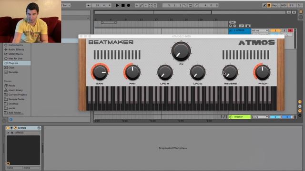
Task: Click the Set locator button
Action: coord(233,22)
